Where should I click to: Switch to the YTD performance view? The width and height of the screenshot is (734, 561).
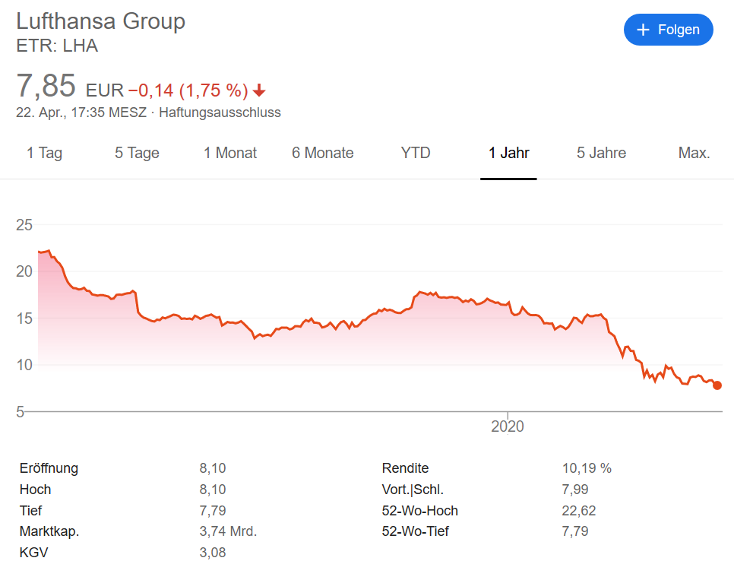click(x=415, y=153)
